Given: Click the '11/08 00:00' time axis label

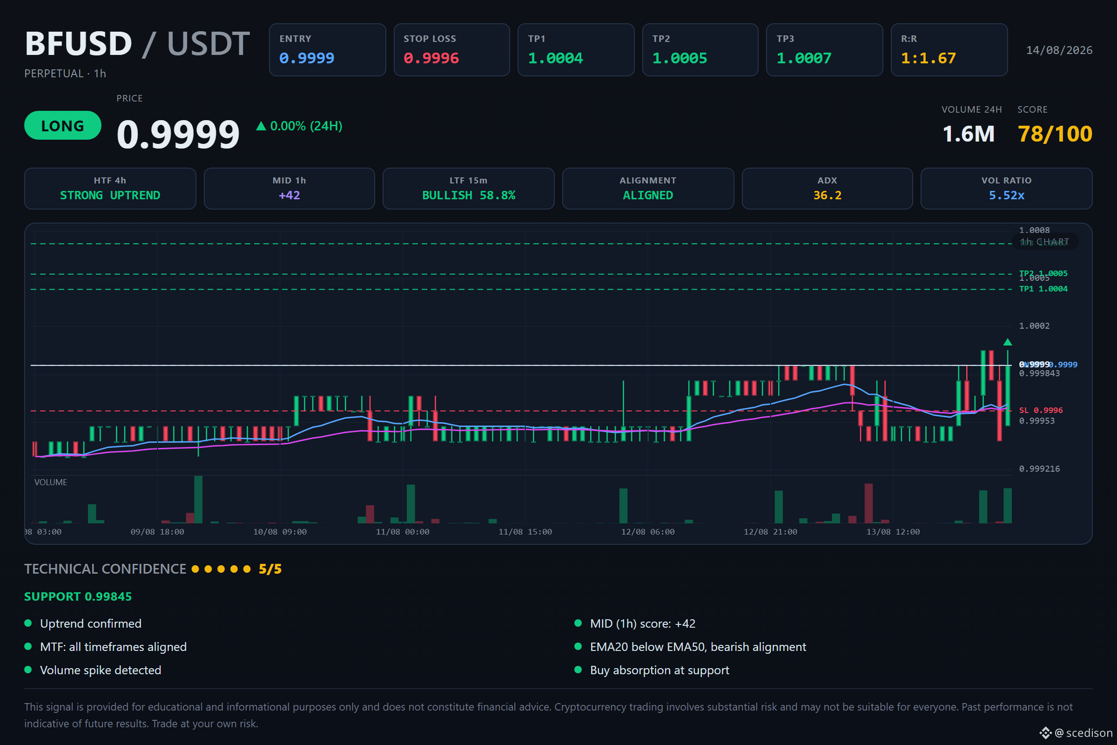Looking at the screenshot, I should 402,532.
